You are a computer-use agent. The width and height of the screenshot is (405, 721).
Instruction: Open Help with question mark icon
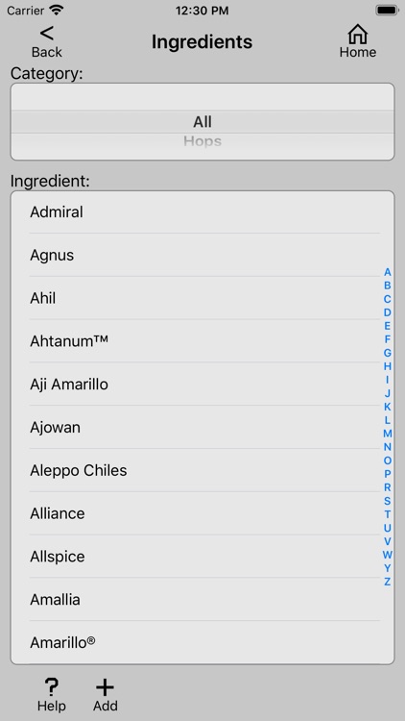click(52, 687)
